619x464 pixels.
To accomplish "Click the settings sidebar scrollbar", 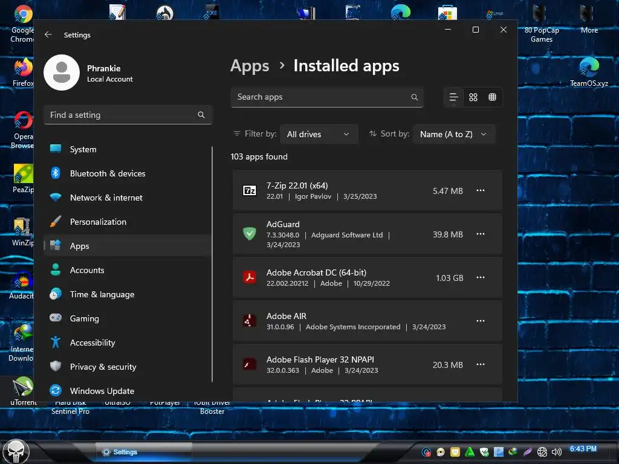I will (x=212, y=265).
